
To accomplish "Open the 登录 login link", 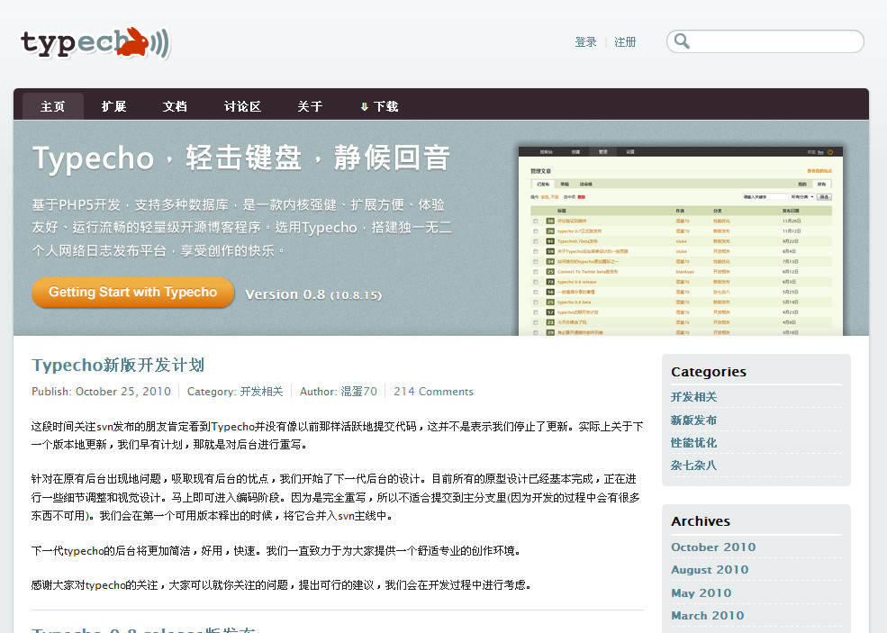I will (585, 42).
